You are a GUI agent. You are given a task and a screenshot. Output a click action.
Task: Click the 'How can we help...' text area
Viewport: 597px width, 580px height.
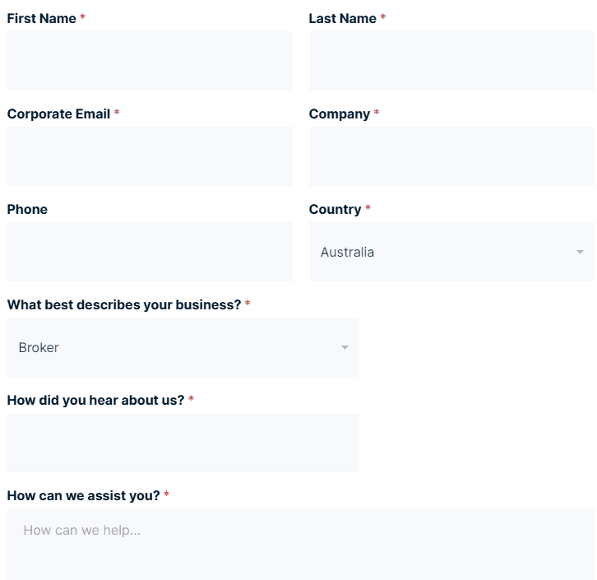click(300, 543)
